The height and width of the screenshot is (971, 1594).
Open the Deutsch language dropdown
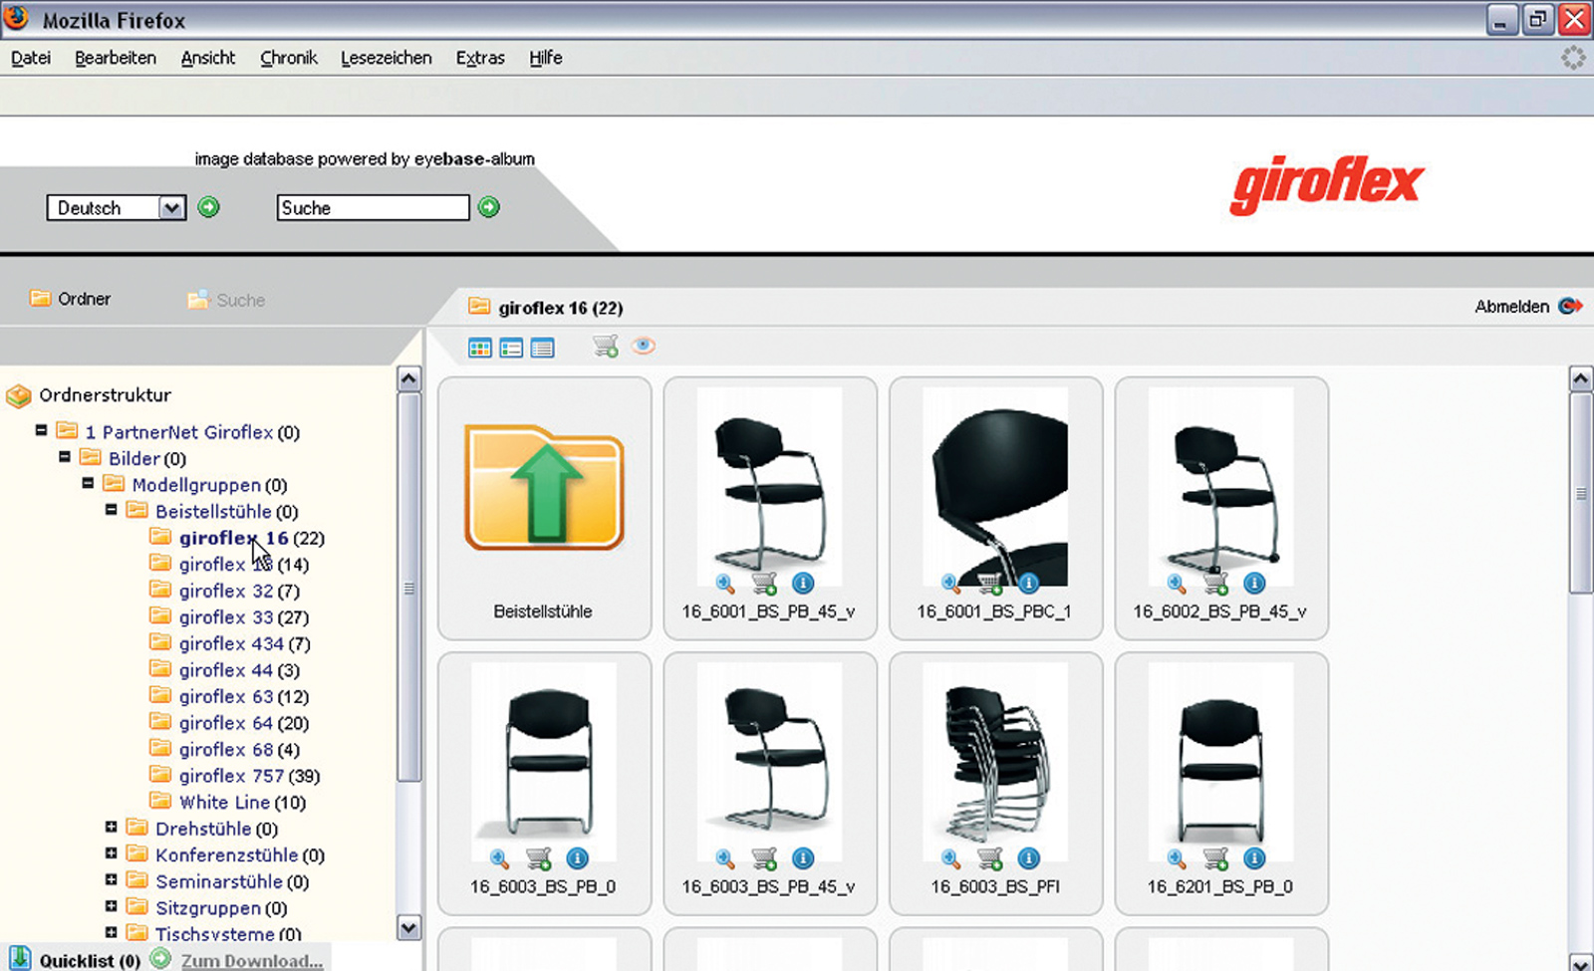[x=171, y=208]
